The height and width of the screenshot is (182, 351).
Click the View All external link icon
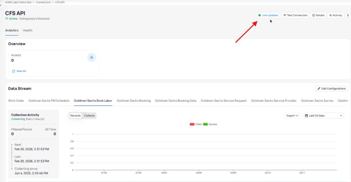14,71
